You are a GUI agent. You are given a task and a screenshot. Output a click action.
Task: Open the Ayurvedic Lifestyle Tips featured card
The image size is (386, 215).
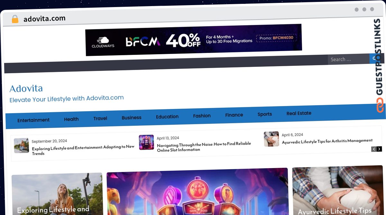coord(338,190)
